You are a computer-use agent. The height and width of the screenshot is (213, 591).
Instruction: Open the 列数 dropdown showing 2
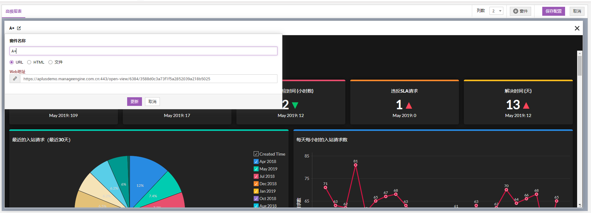coord(496,11)
